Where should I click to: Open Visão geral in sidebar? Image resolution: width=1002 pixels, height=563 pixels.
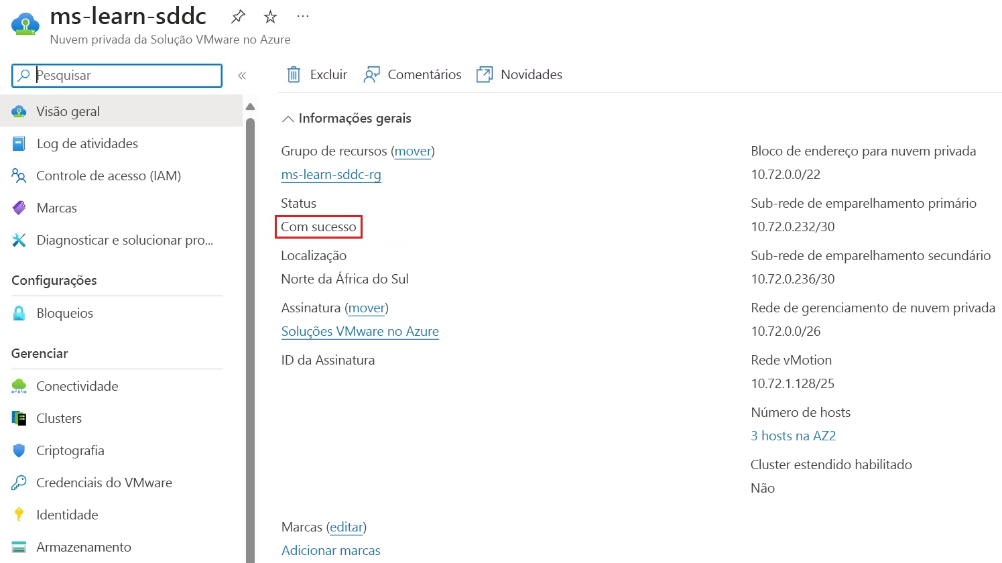click(68, 111)
